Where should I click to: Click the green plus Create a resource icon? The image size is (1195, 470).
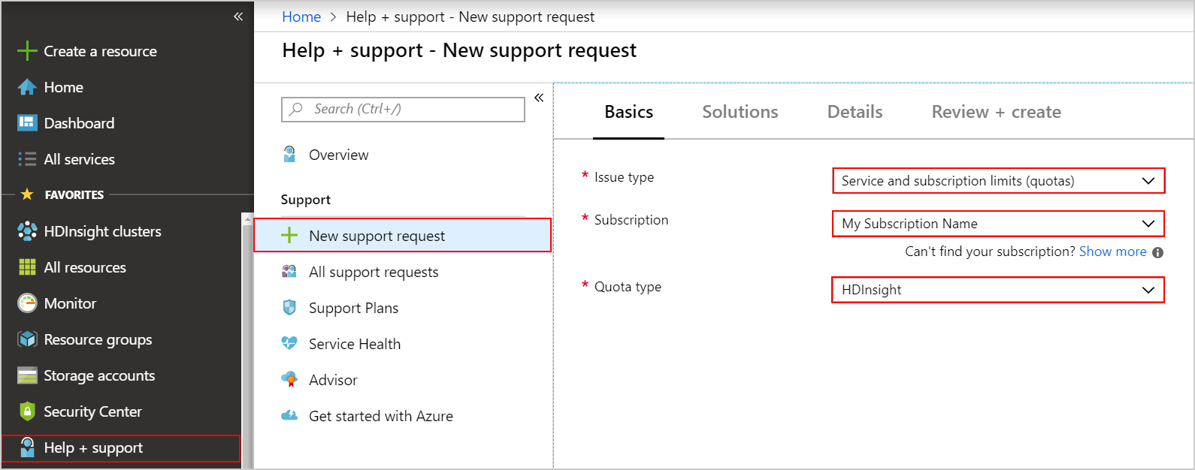point(27,51)
